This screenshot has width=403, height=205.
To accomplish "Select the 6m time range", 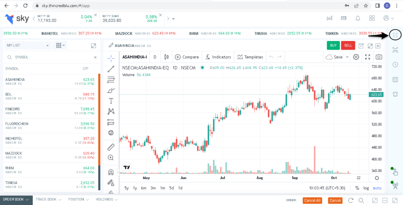I will [x=144, y=188].
